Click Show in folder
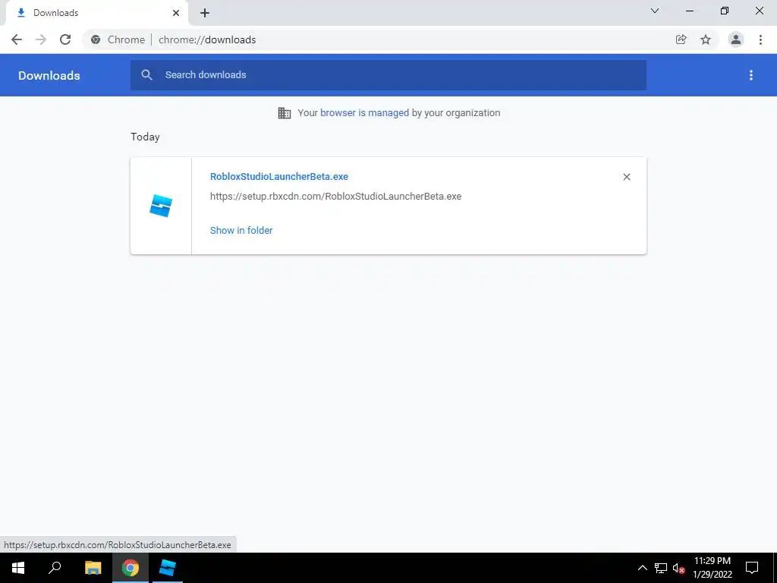 click(x=241, y=231)
